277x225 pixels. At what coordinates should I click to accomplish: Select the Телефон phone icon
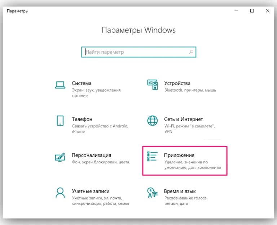[60, 121]
